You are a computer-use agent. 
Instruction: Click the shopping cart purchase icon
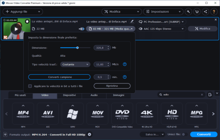[x=197, y=11]
